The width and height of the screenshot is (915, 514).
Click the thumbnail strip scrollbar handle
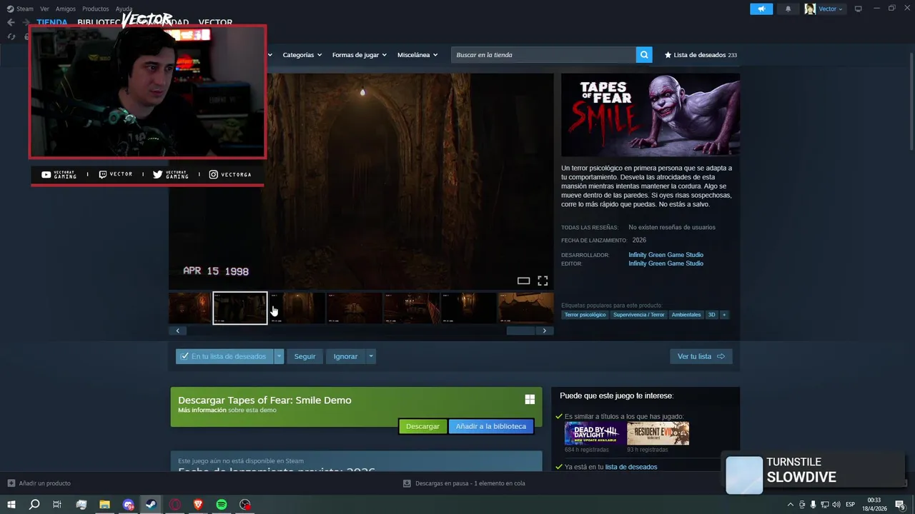tap(520, 331)
